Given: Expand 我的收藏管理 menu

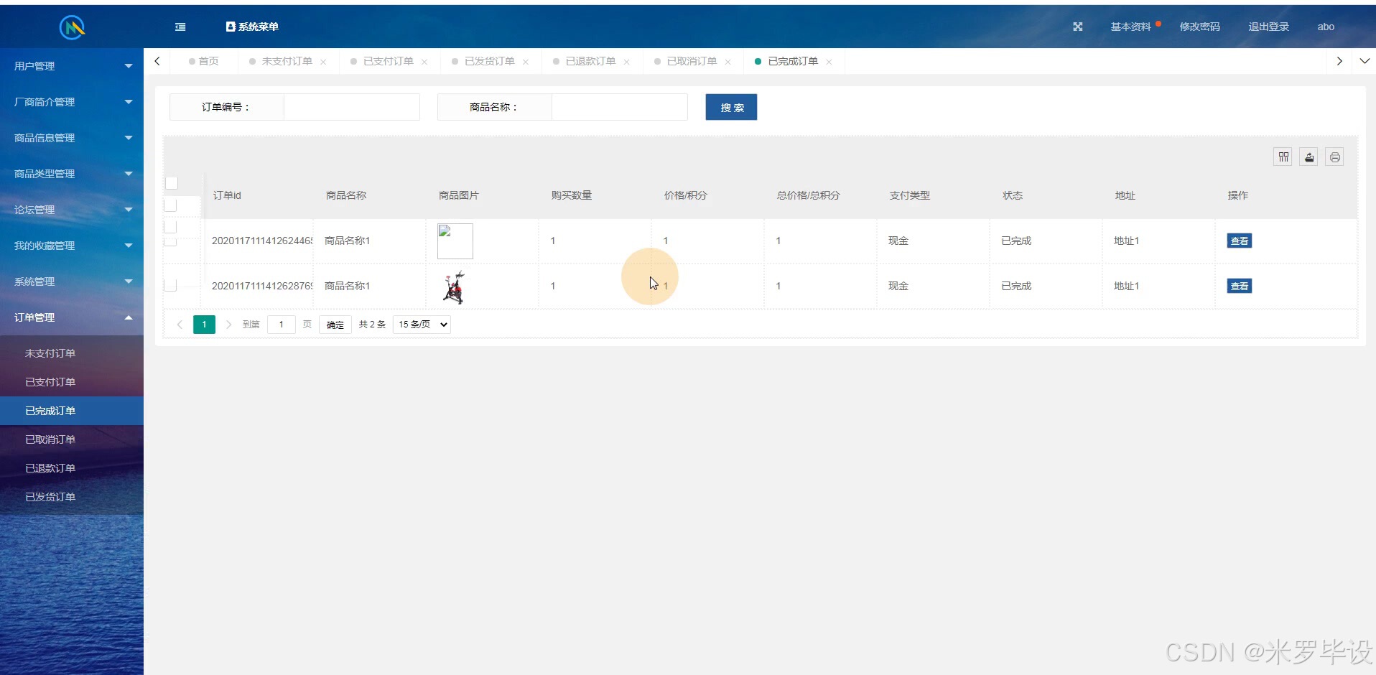Looking at the screenshot, I should click(x=72, y=246).
